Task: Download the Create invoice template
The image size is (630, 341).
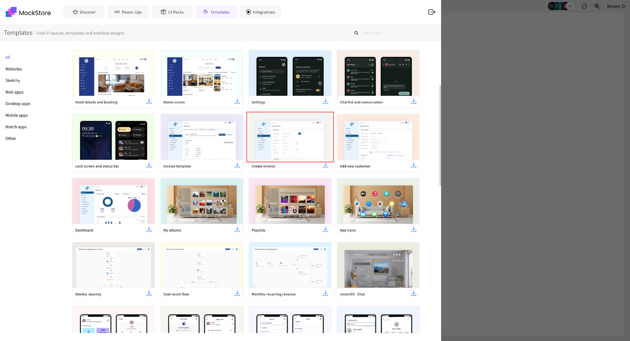Action: tap(325, 165)
